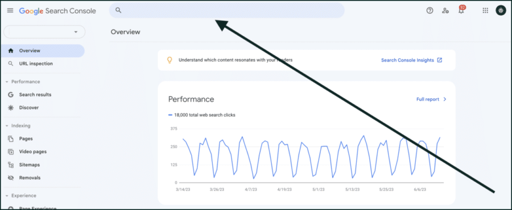
Task: Open users and settings icon
Action: click(x=445, y=10)
